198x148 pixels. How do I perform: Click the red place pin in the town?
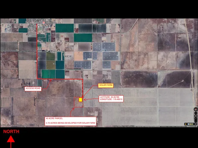[44, 23]
